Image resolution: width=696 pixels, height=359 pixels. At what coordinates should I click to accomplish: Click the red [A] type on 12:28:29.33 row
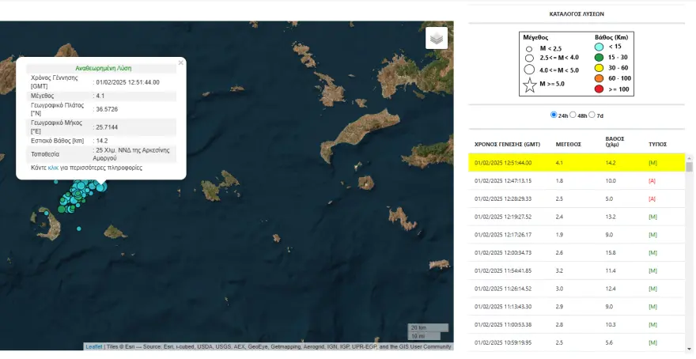pos(652,198)
